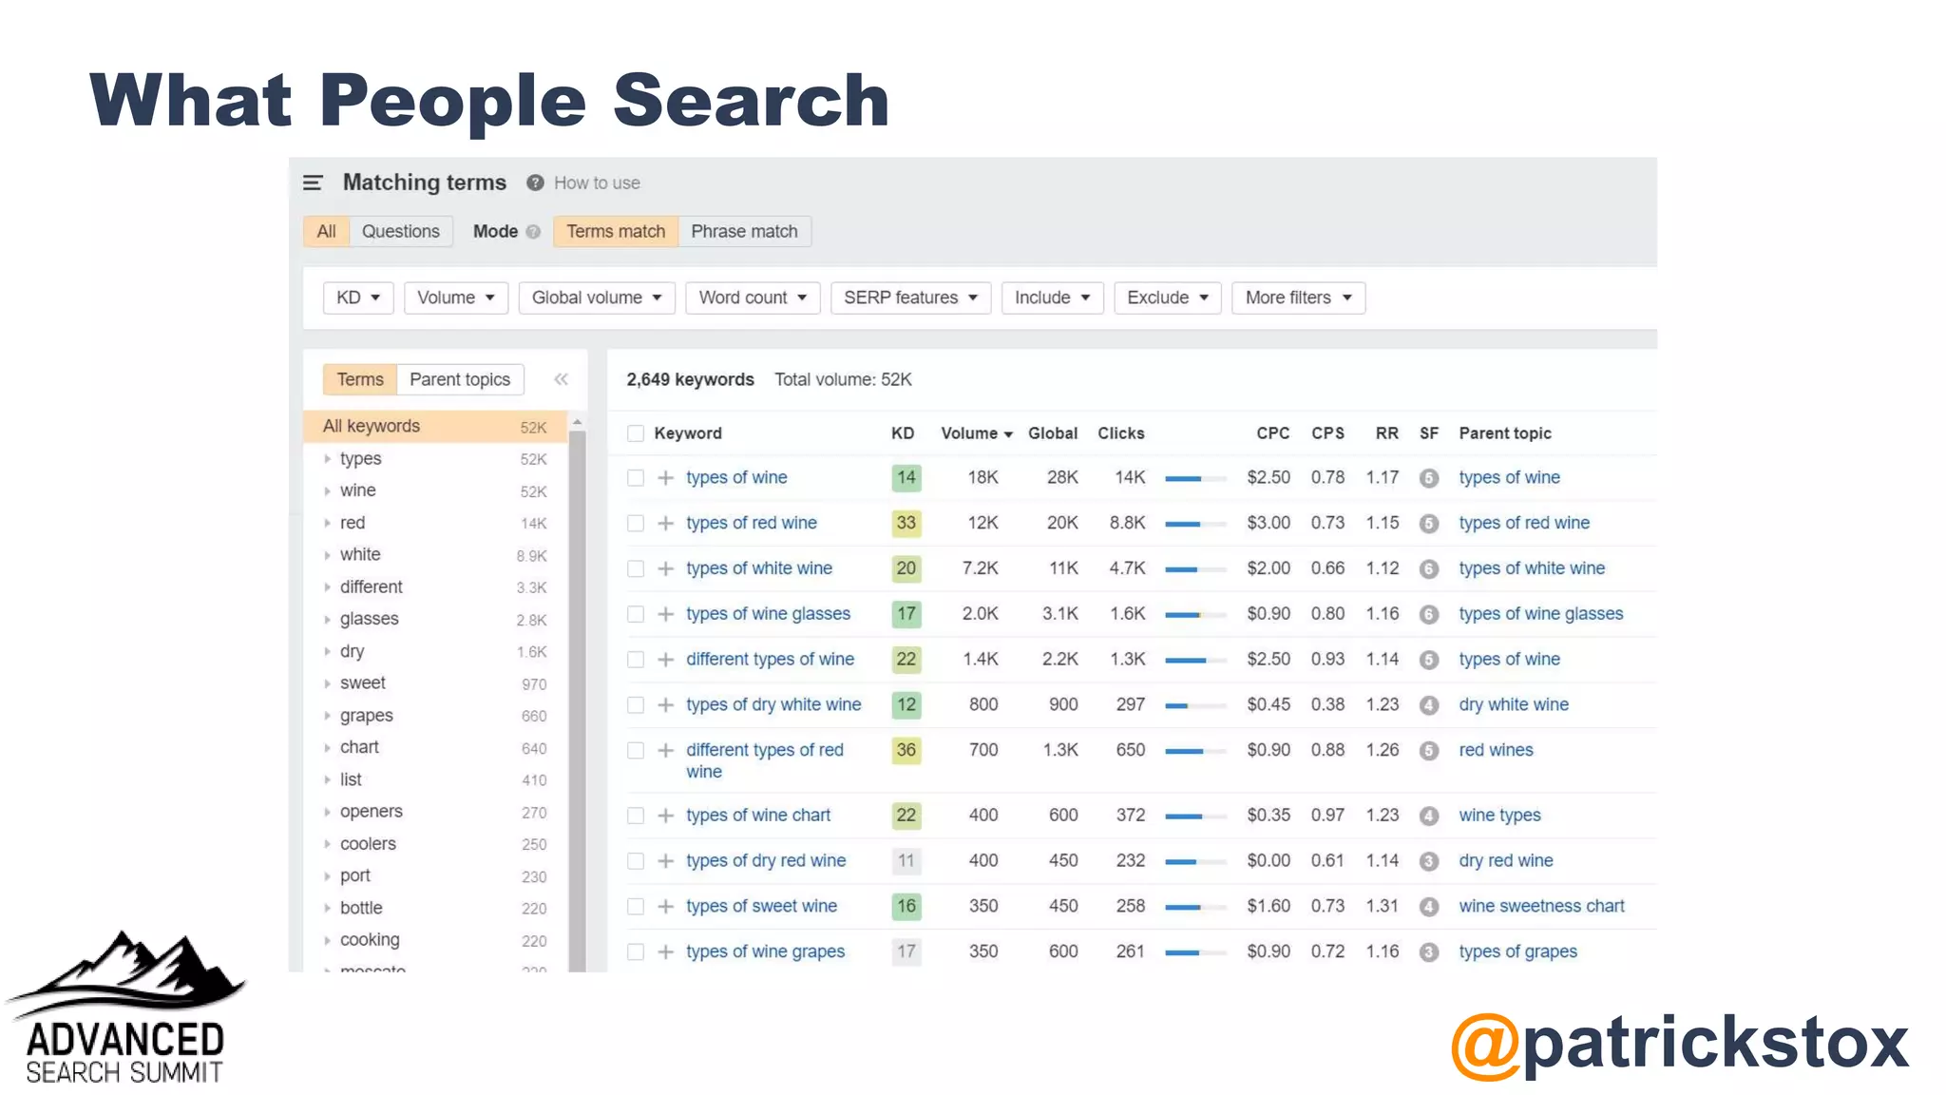Click SF badge in 'types of dry red wine' row
This screenshot has height=1095, width=1946.
(x=1428, y=861)
